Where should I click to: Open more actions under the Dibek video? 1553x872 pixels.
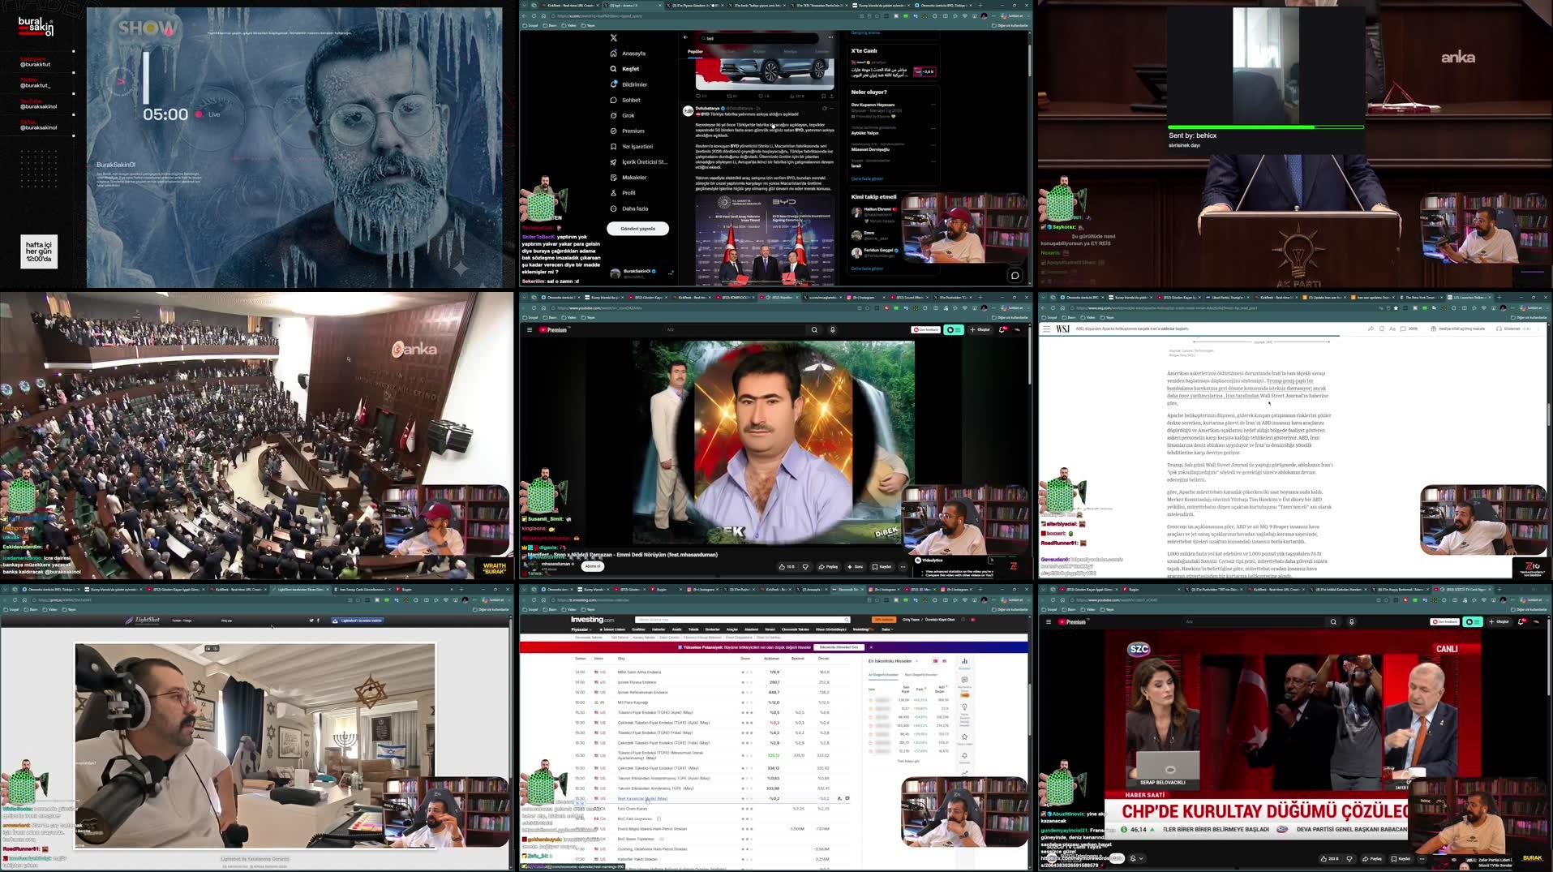pyautogui.click(x=903, y=567)
